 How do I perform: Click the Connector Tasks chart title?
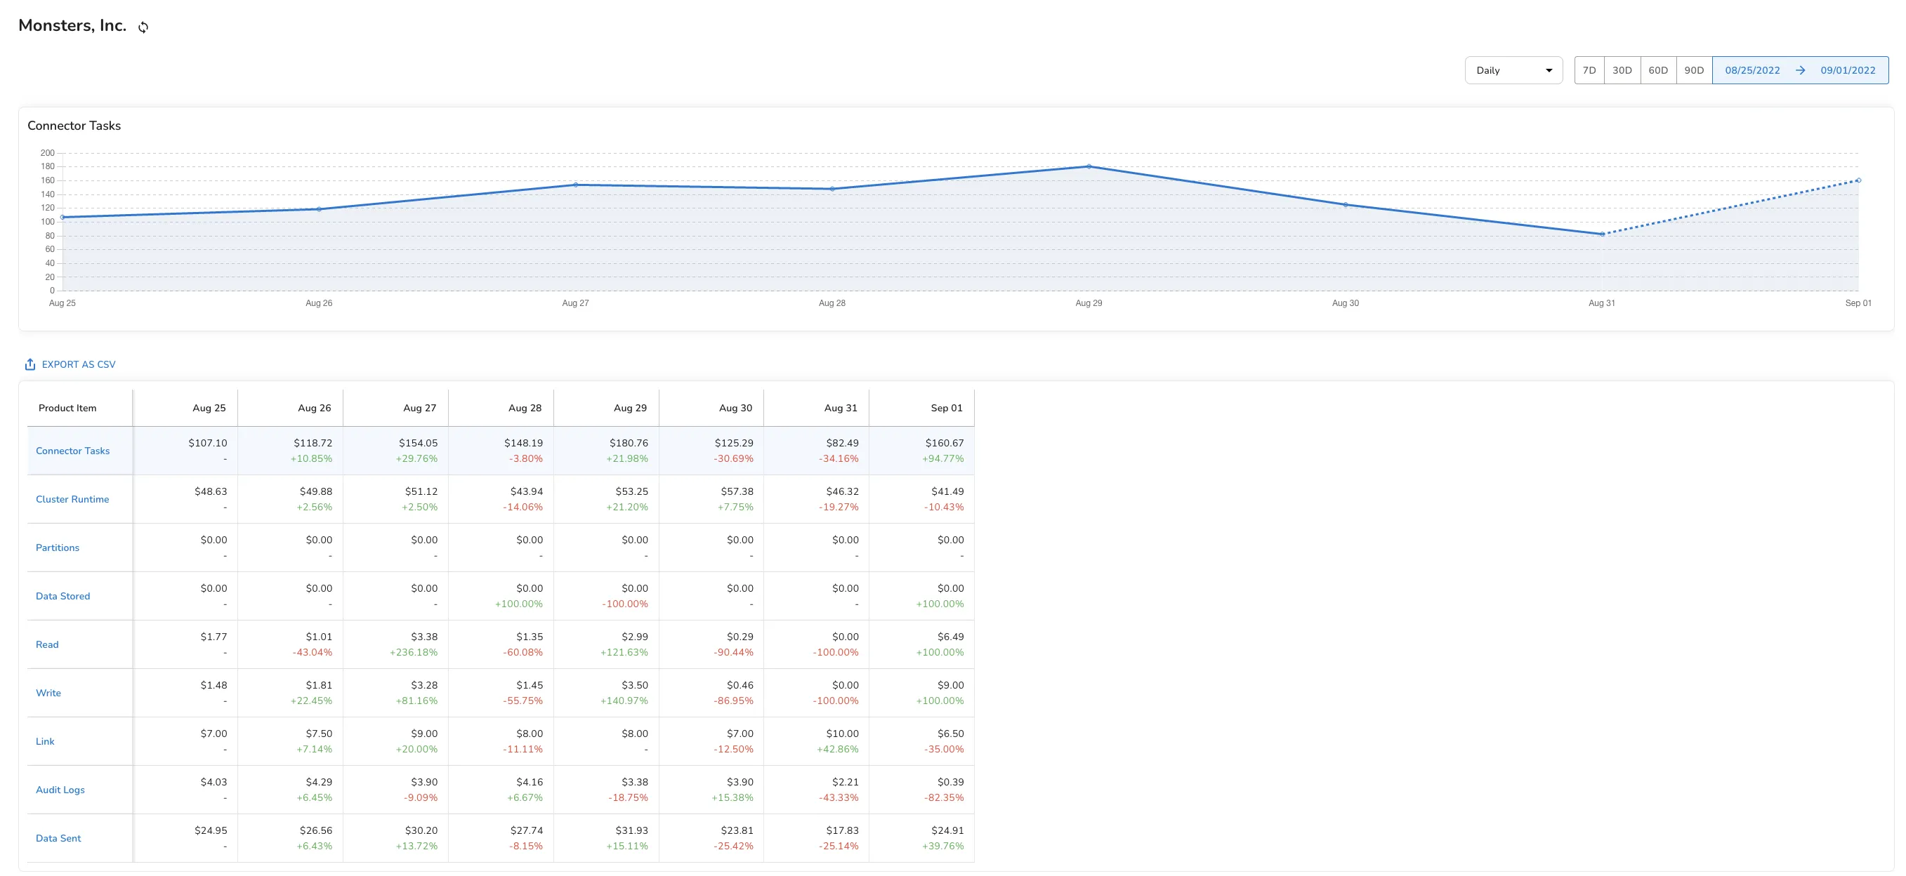[x=74, y=126]
